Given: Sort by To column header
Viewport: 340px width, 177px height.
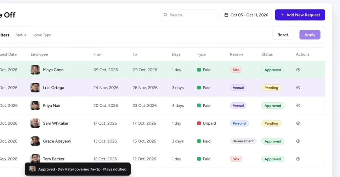Looking at the screenshot, I should 135,54.
